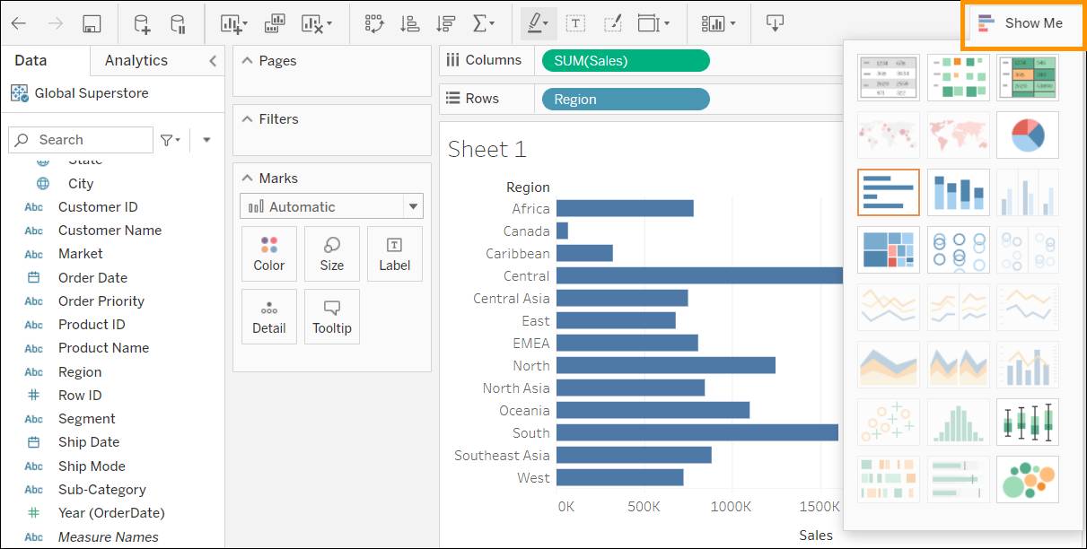The image size is (1087, 549).
Task: Sort the view ascending
Action: coord(410,24)
